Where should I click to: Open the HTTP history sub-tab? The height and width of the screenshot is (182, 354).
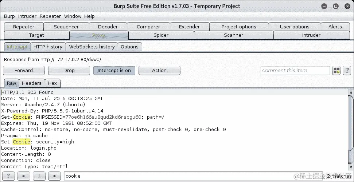(48, 47)
